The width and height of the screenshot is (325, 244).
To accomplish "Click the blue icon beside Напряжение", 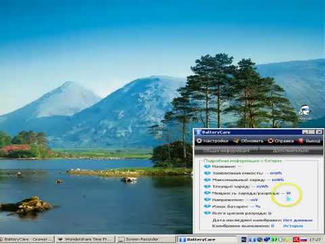I will click(x=207, y=200).
